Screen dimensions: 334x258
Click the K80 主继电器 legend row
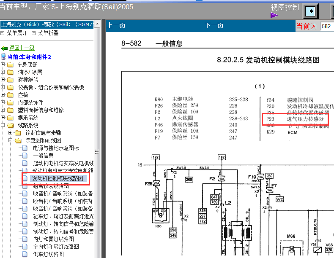coord(201,99)
